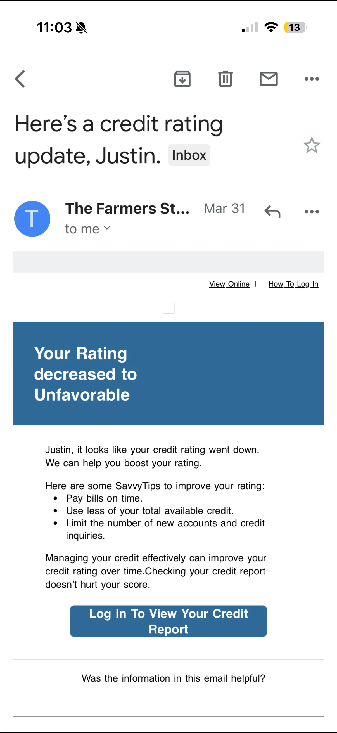Image resolution: width=337 pixels, height=733 pixels.
Task: Toggle the starred state of the message
Action: (312, 145)
